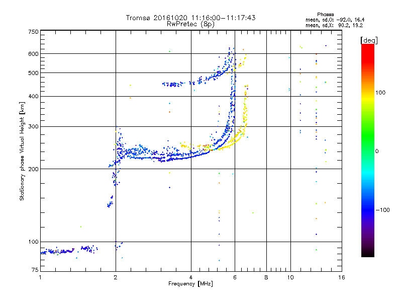
Task: Click the "Phases" heading text
Action: tap(325, 15)
